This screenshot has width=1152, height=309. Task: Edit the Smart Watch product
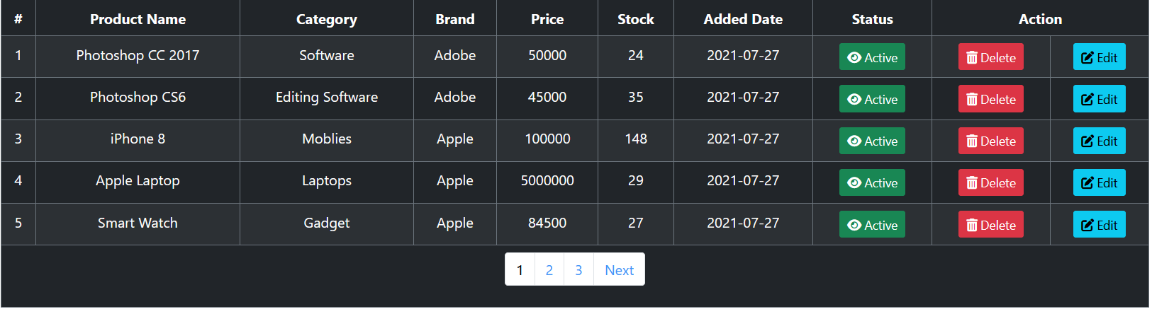1099,225
